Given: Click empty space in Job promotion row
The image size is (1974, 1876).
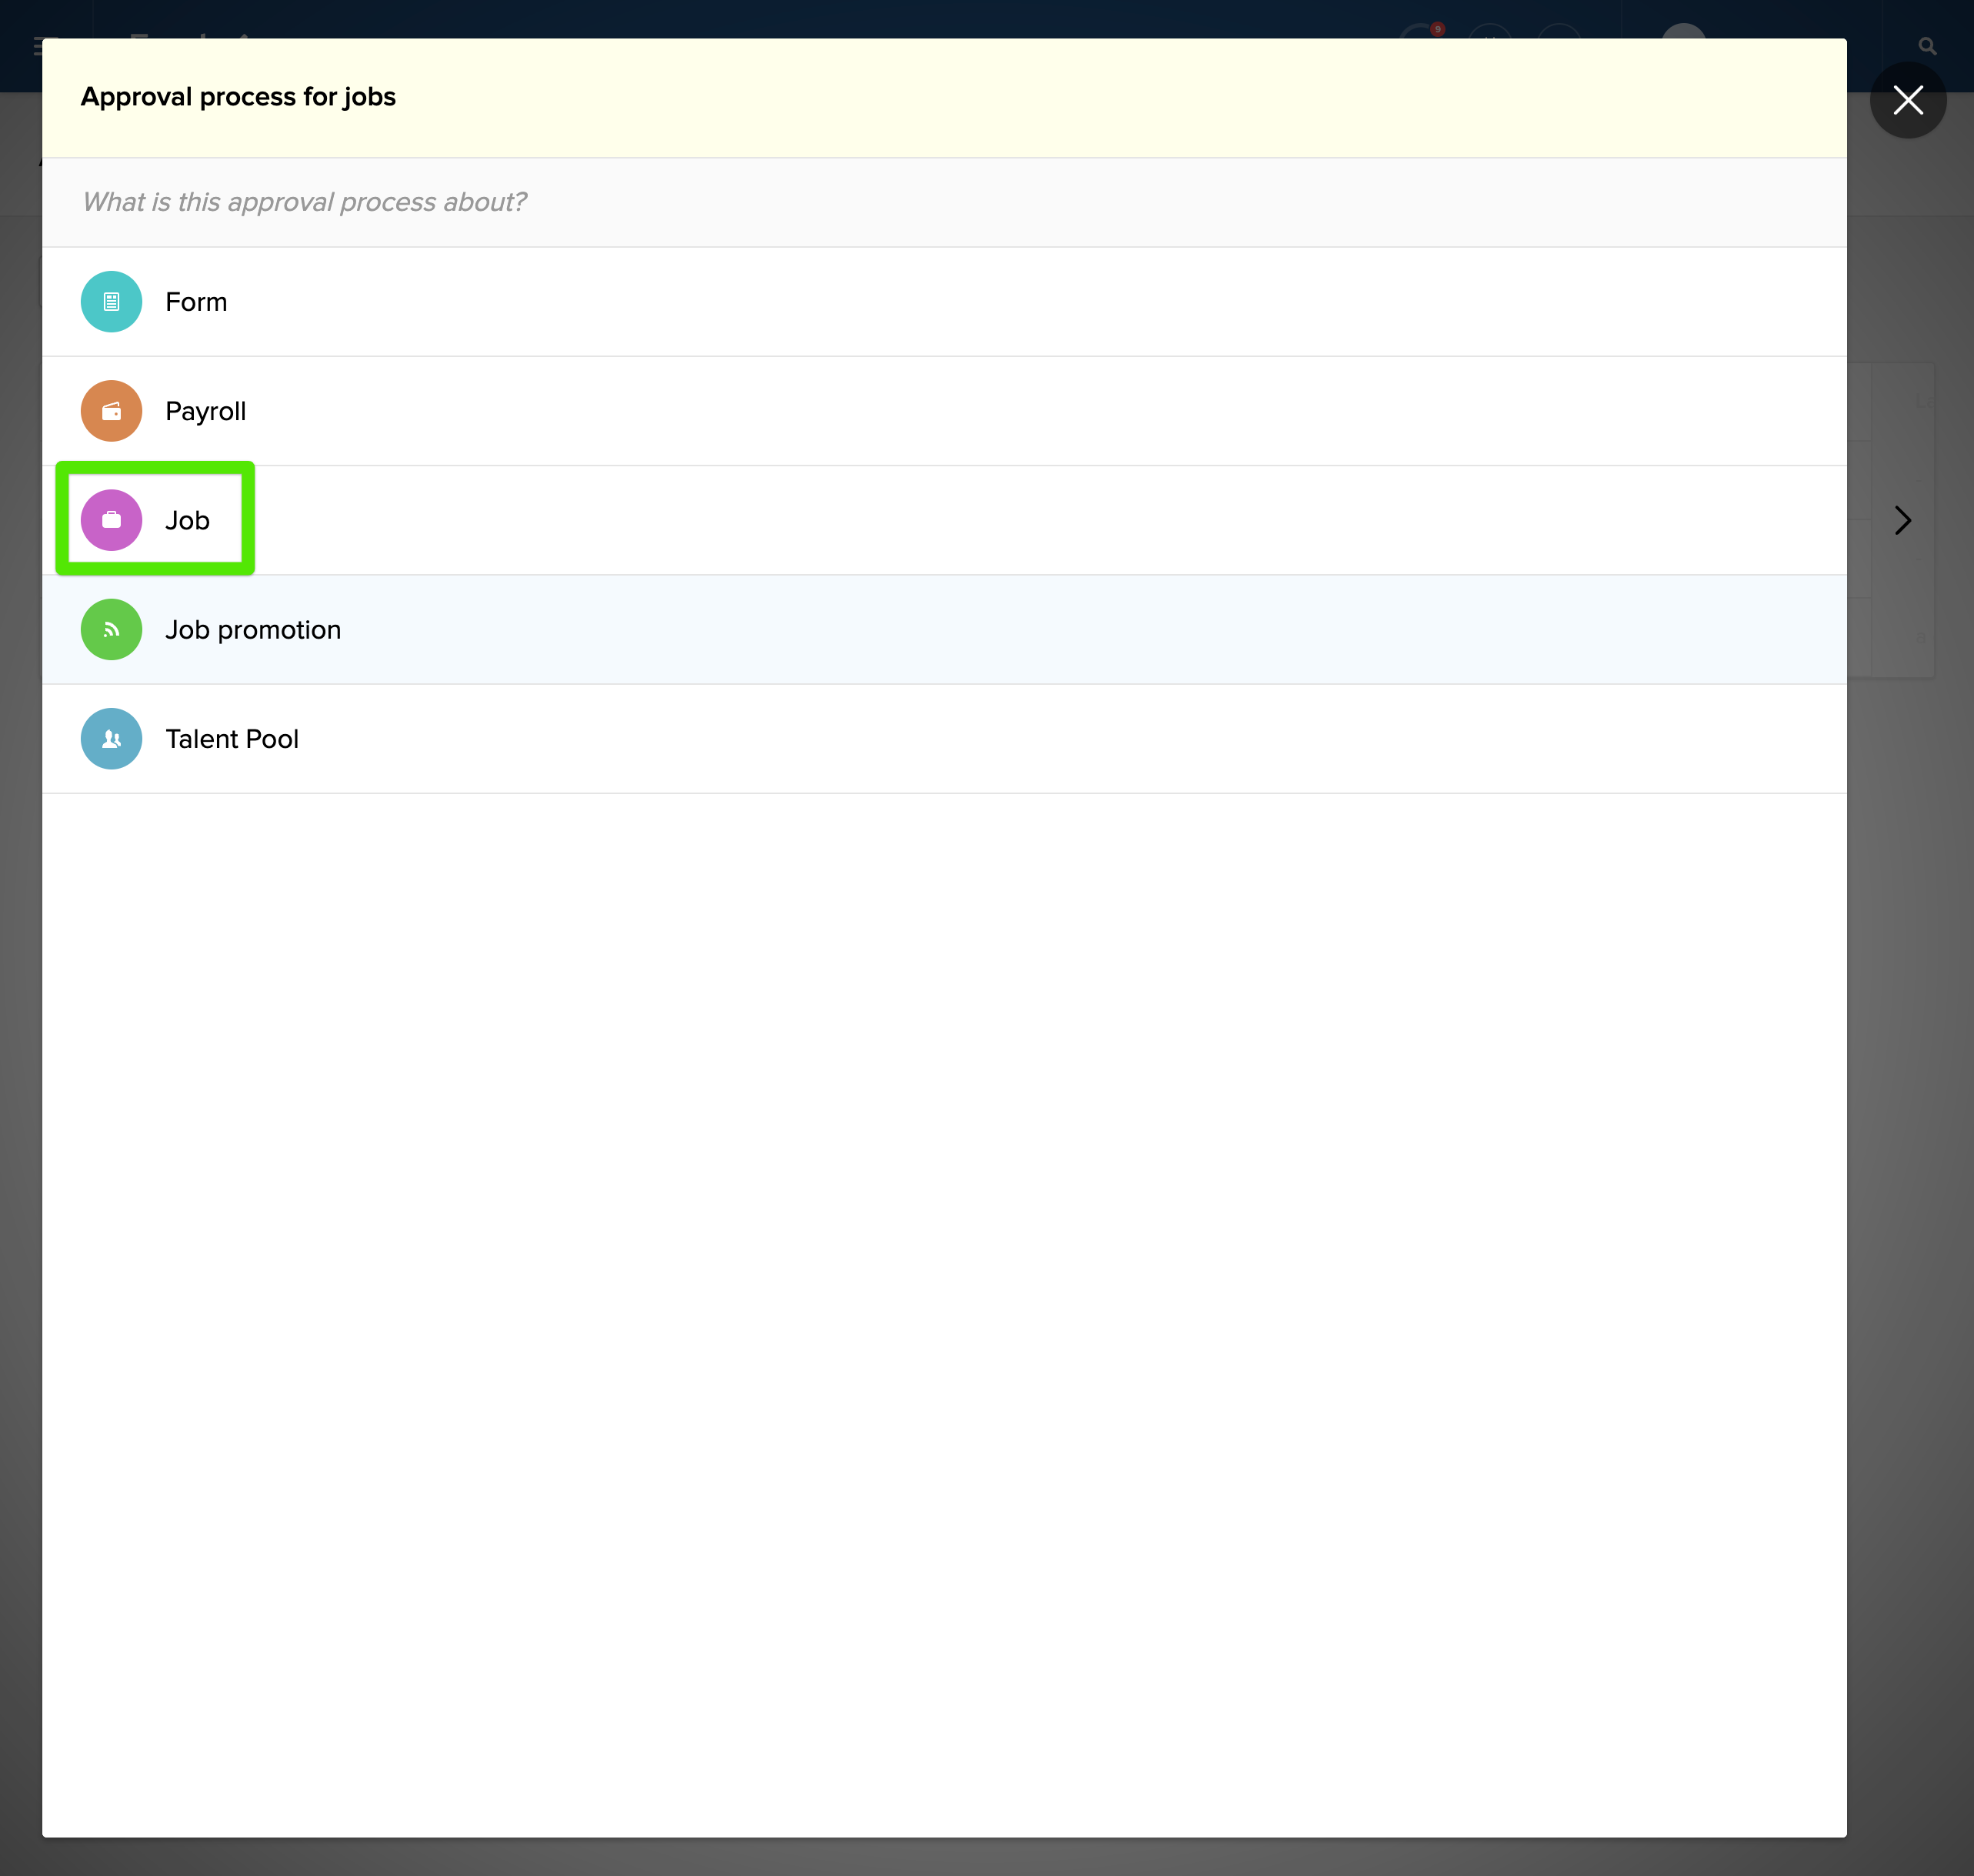Looking at the screenshot, I should click(x=999, y=630).
